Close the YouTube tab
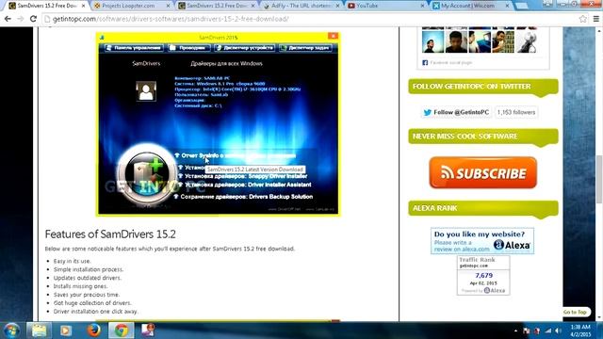This screenshot has height=339, width=603. click(x=422, y=6)
